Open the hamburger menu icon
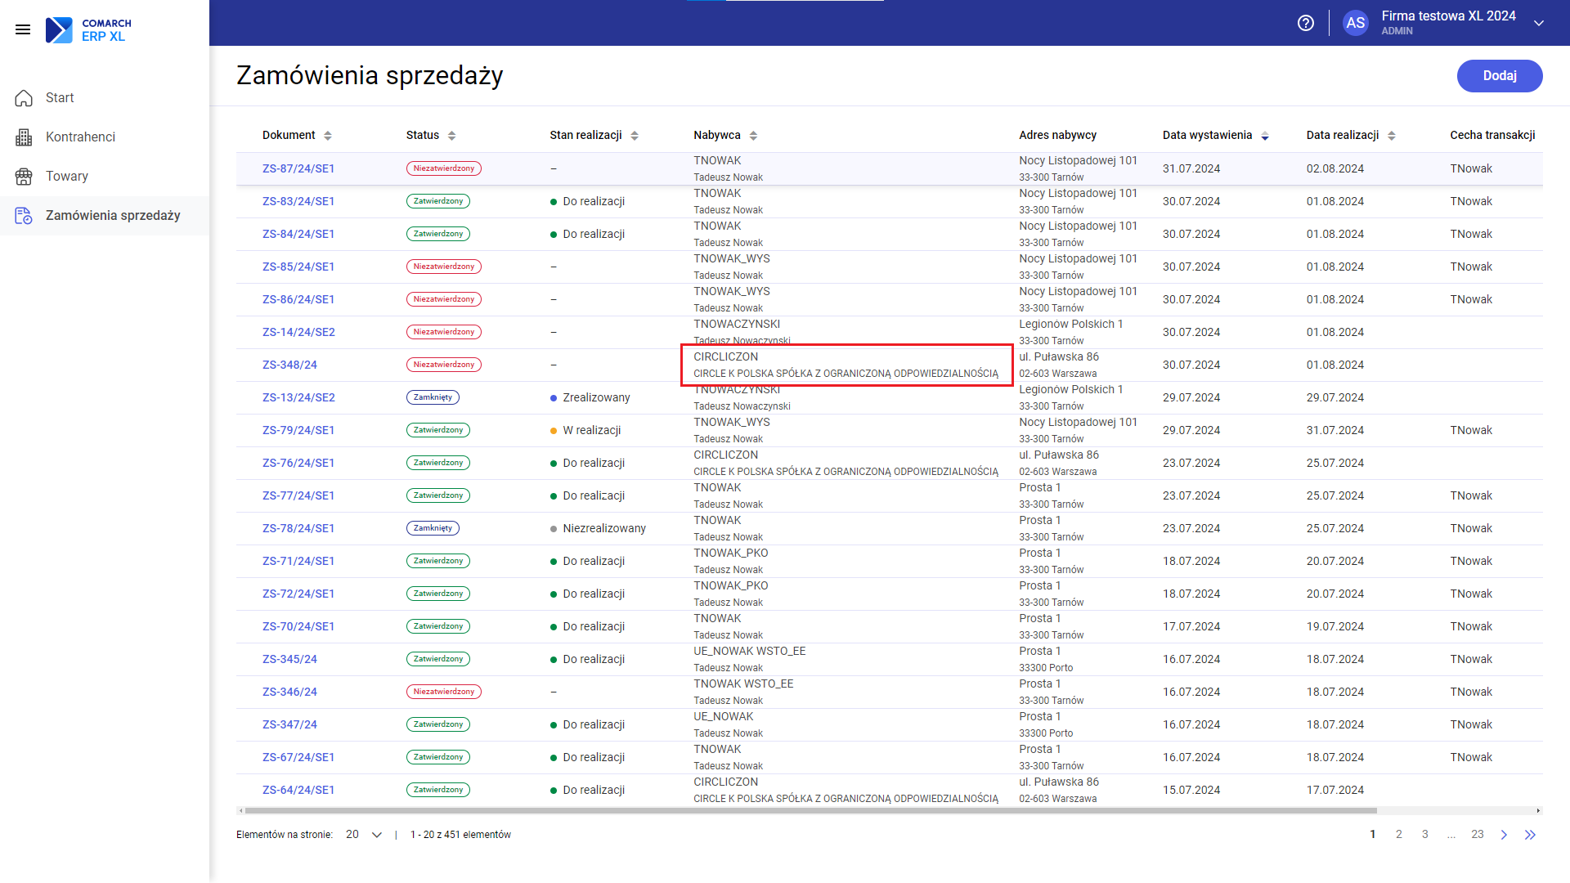1570x883 pixels. [x=23, y=29]
